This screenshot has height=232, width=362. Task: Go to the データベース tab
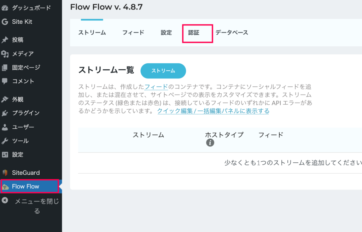(x=232, y=33)
